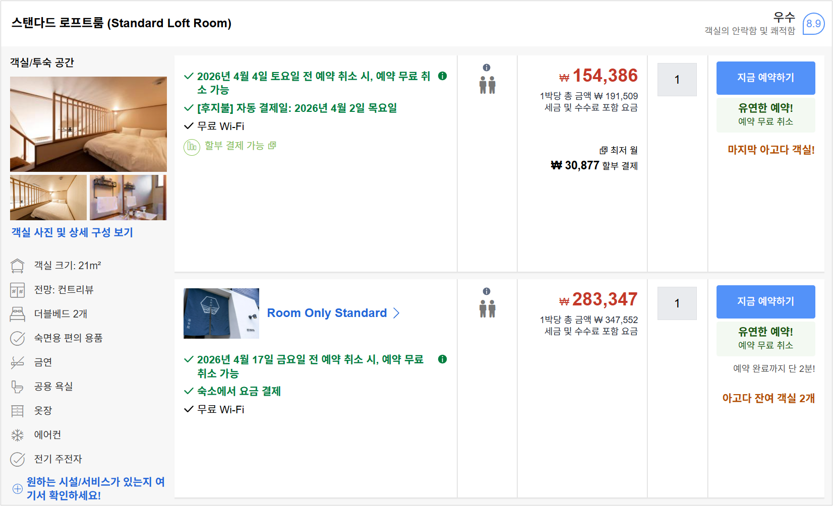Click the plus icon for facility check
The width and height of the screenshot is (833, 506).
click(18, 489)
